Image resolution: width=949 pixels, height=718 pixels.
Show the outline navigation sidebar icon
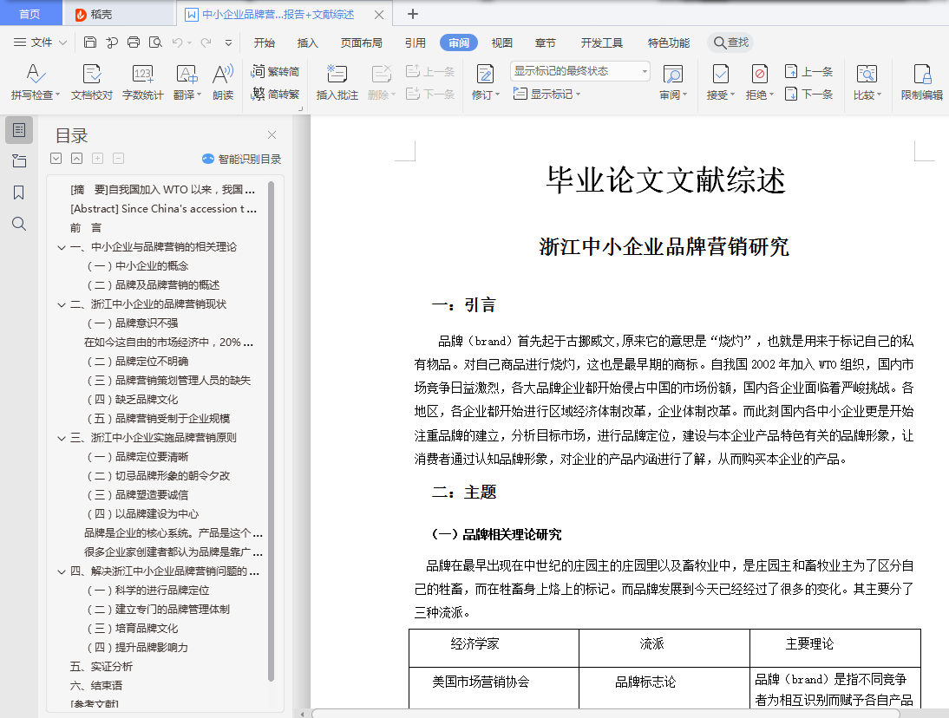[19, 130]
